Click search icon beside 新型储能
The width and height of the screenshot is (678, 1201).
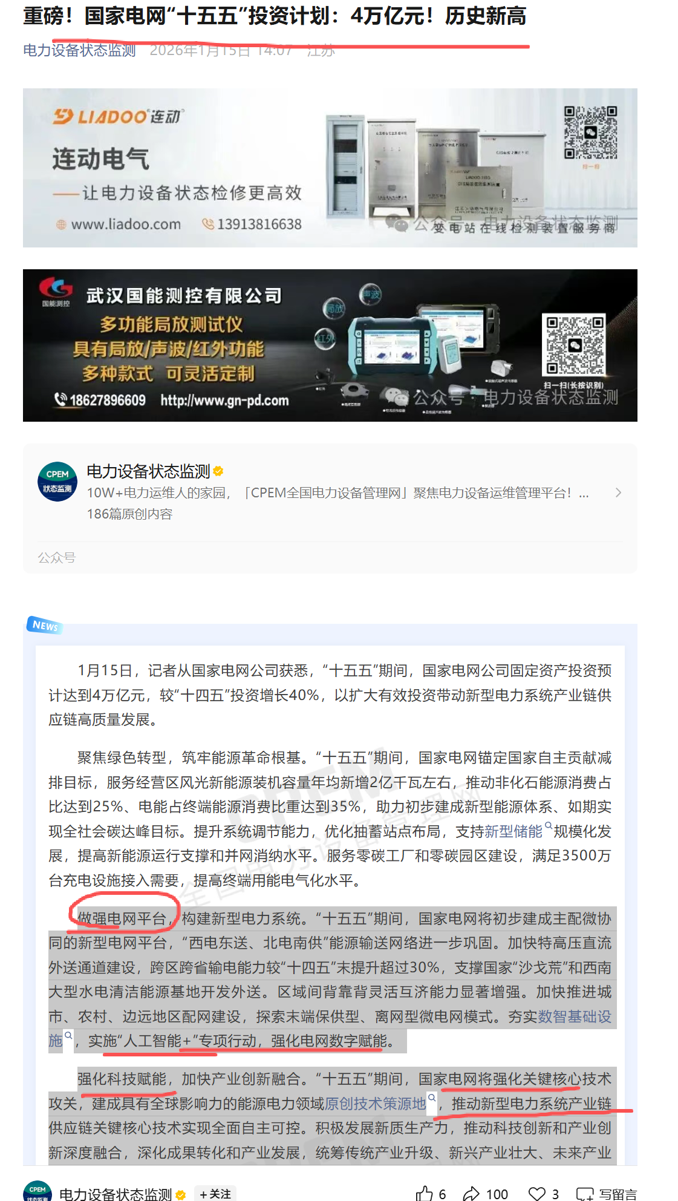549,826
